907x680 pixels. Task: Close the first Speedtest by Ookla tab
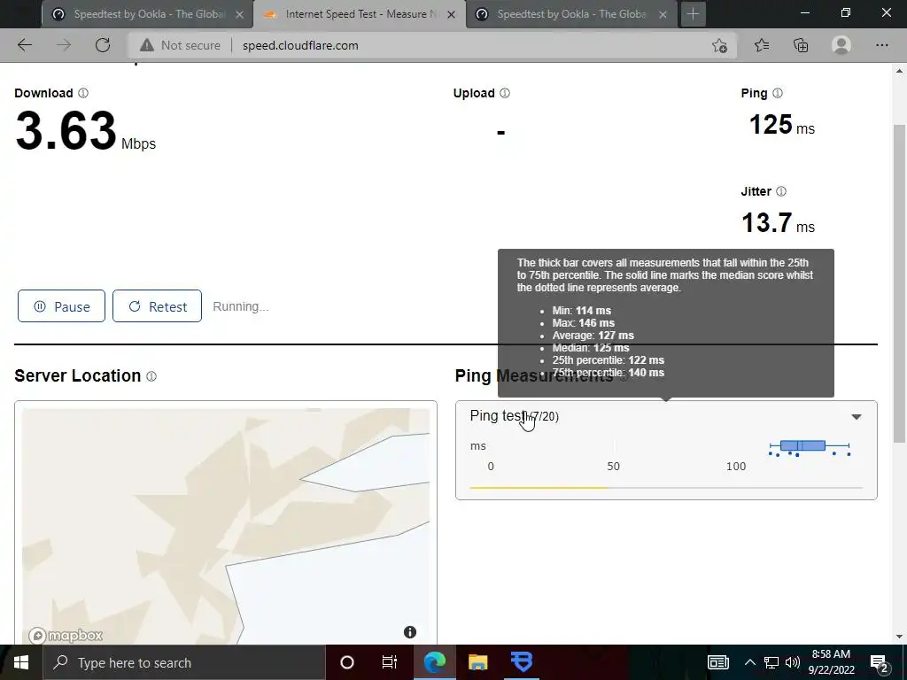(239, 14)
